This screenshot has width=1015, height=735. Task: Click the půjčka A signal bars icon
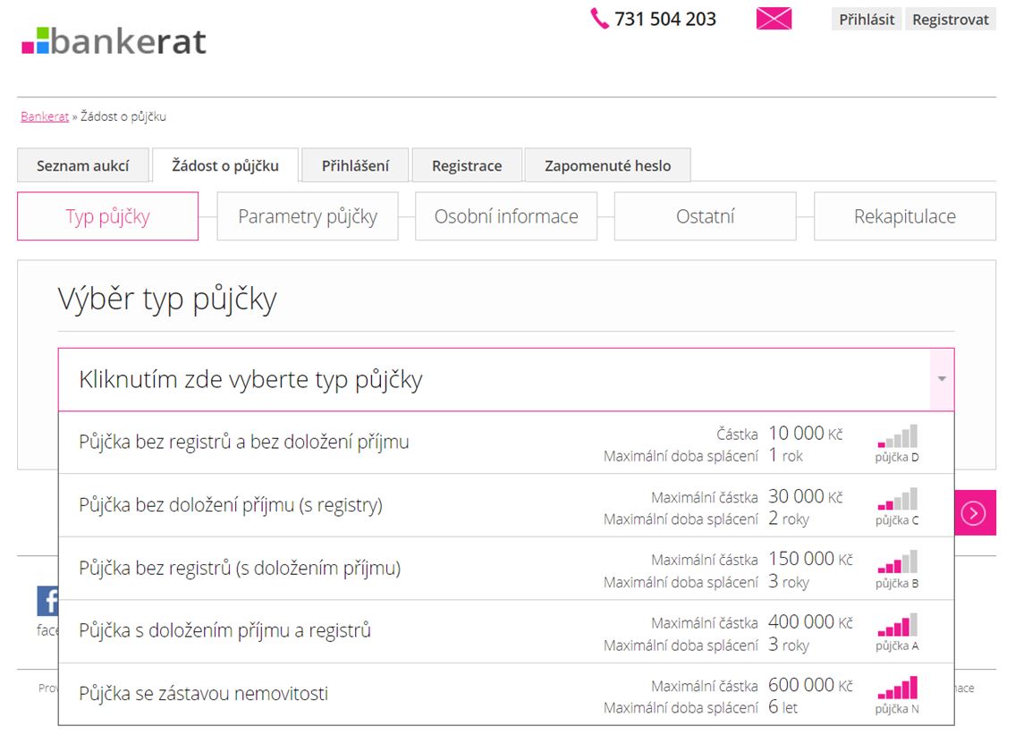(897, 625)
